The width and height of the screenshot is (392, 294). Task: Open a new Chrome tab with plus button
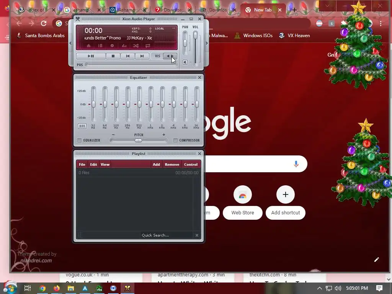click(x=294, y=10)
